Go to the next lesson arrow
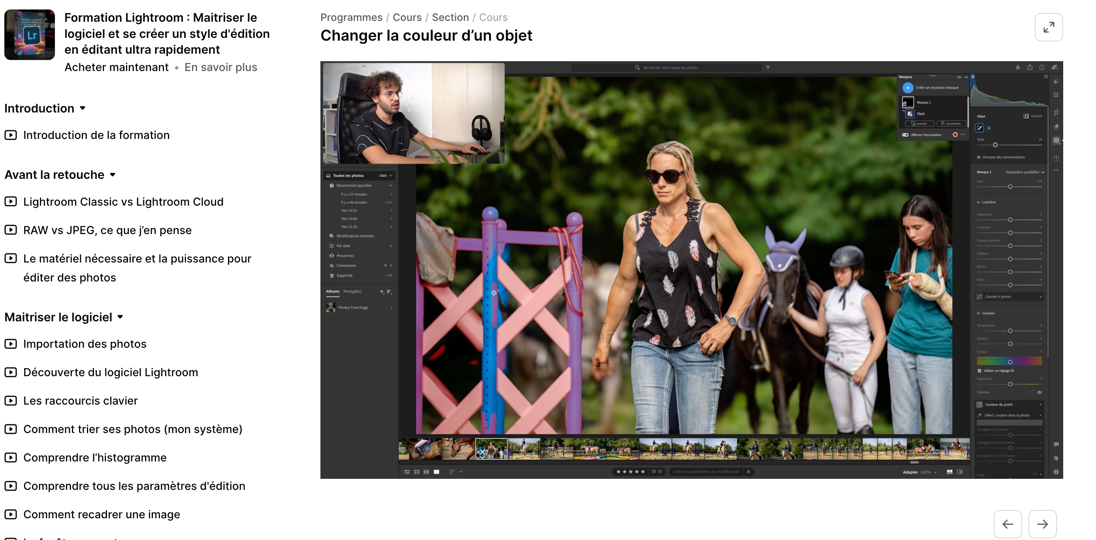 click(1042, 524)
